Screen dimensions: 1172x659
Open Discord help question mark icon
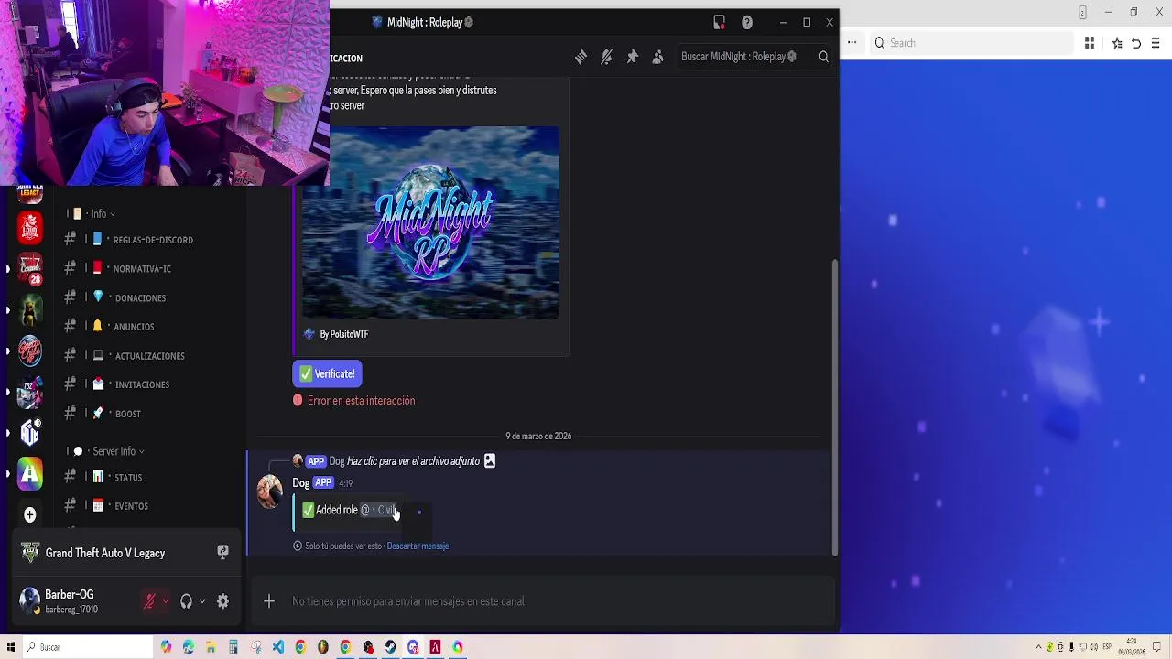[x=747, y=22]
